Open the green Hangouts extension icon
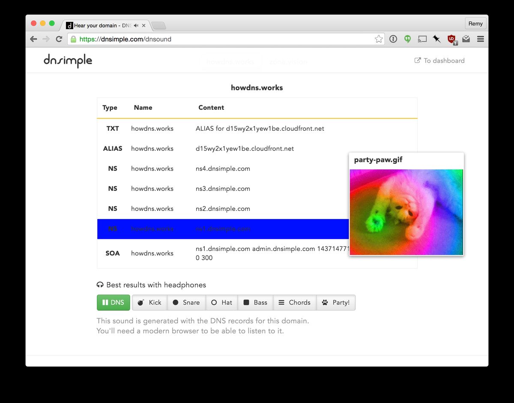The image size is (514, 403). pyautogui.click(x=408, y=39)
